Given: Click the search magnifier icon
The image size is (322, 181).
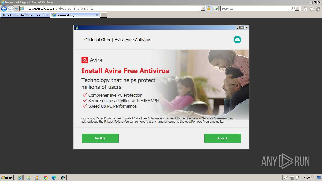Looking at the screenshot, I should click(x=293, y=9).
